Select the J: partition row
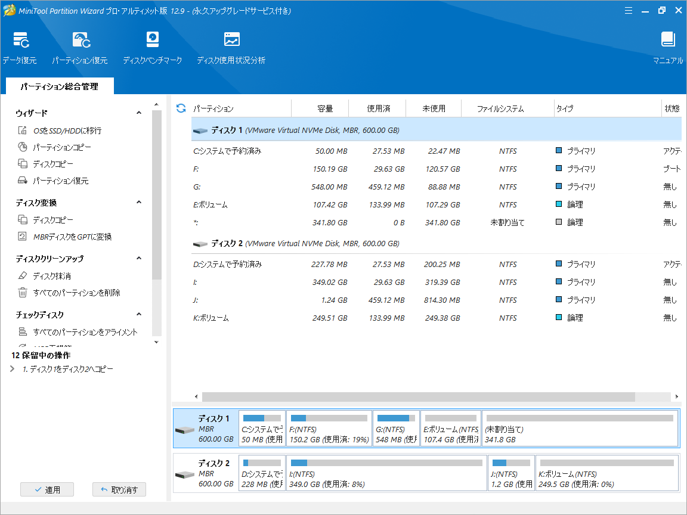Viewport: 687px width, 515px height. 437,300
